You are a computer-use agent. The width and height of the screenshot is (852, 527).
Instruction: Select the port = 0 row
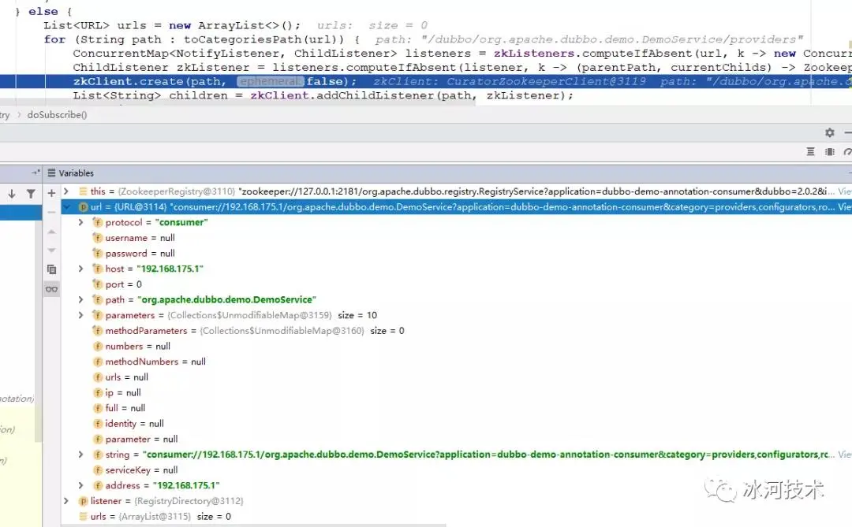(457, 284)
